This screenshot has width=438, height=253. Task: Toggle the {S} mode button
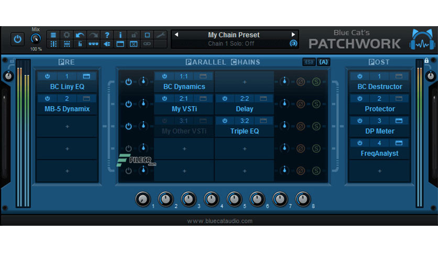click(309, 62)
